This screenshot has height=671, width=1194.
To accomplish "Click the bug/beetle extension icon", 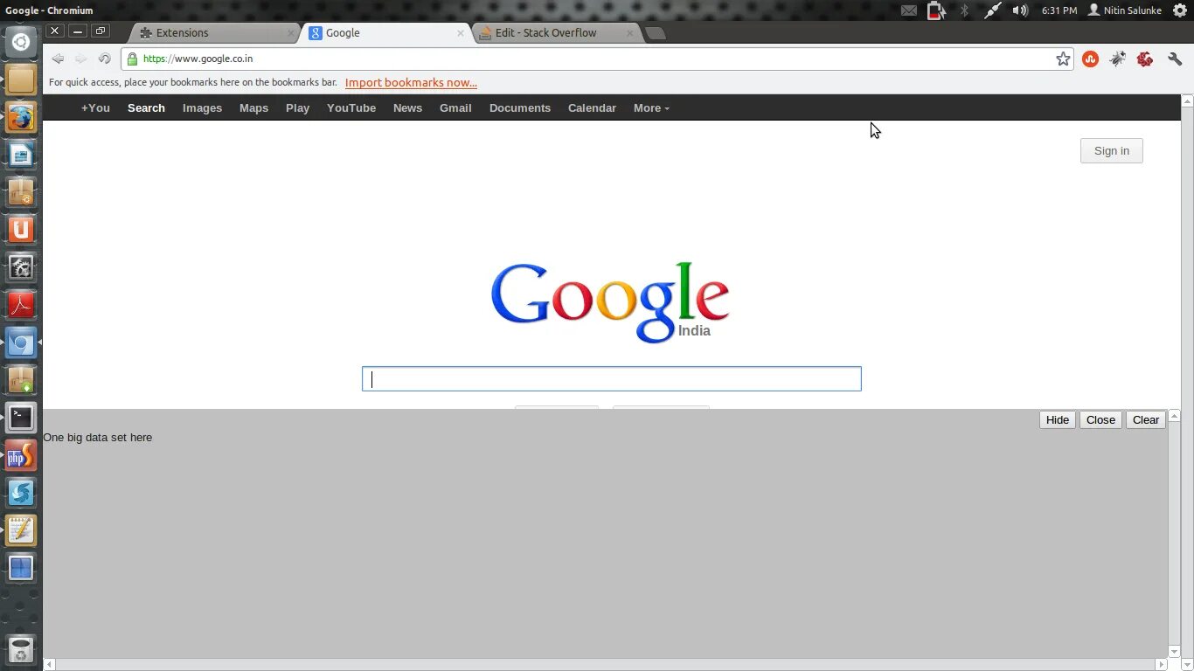I will tap(1118, 59).
